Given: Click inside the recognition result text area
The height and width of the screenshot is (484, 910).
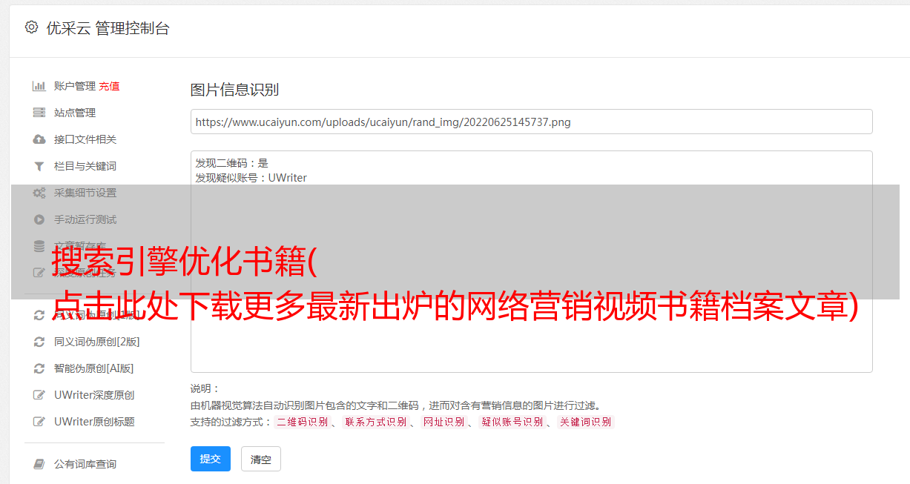Looking at the screenshot, I should tap(531, 262).
